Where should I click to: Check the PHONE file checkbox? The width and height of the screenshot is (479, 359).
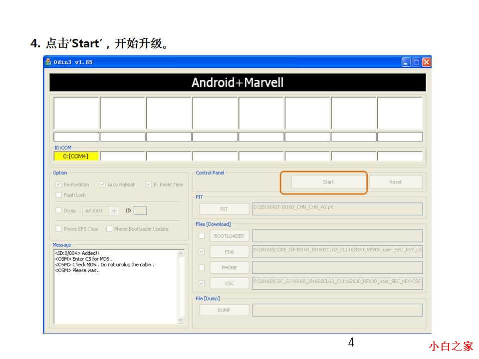202,267
